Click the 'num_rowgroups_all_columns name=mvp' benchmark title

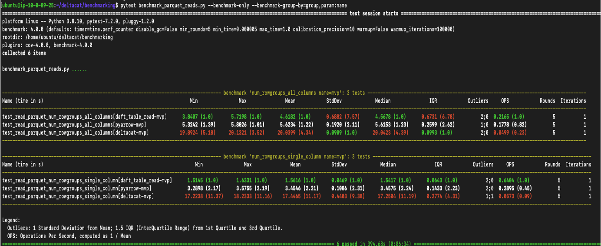[x=294, y=93]
